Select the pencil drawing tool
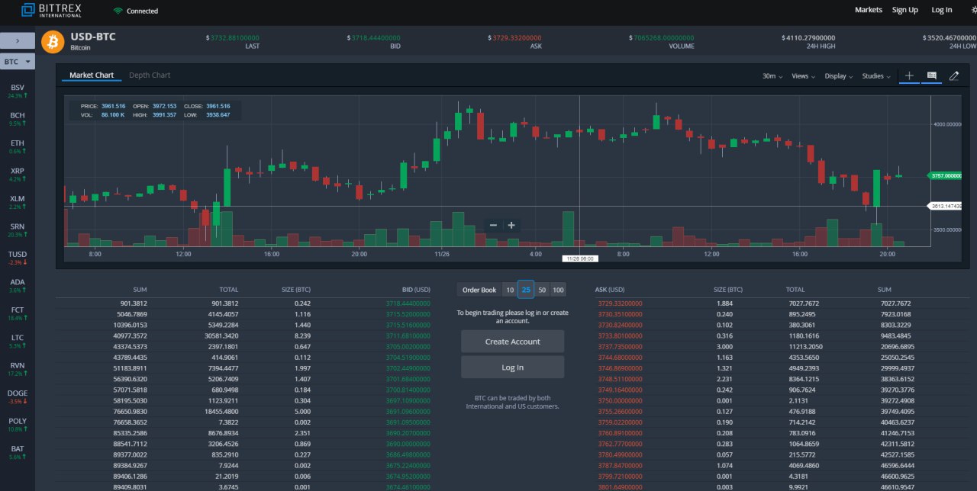The height and width of the screenshot is (491, 977). click(954, 76)
